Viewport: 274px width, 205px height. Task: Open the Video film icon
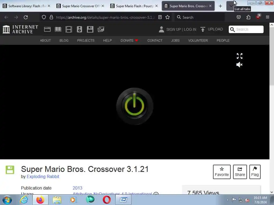click(x=69, y=29)
